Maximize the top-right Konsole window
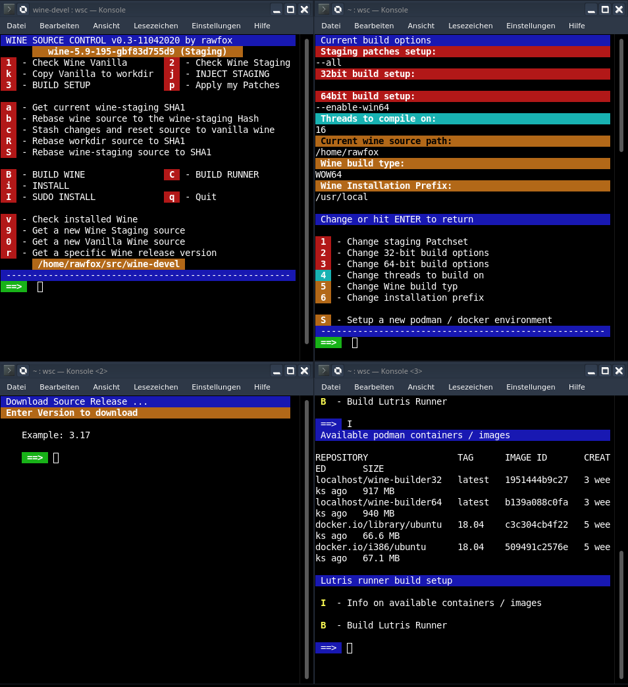This screenshot has width=628, height=687. (605, 10)
